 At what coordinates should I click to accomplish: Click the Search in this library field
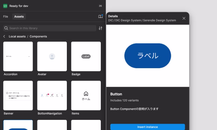tap(50, 28)
